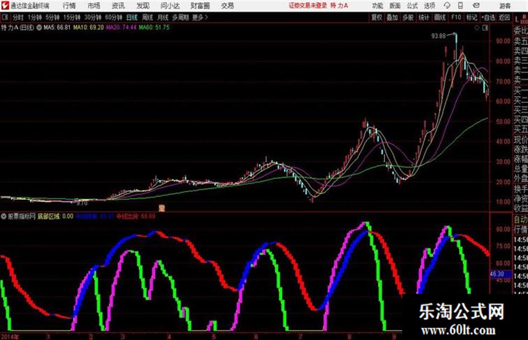Viewport: 528px width, 340px height.
Task: Open the 交易 menu
Action: 227,6
